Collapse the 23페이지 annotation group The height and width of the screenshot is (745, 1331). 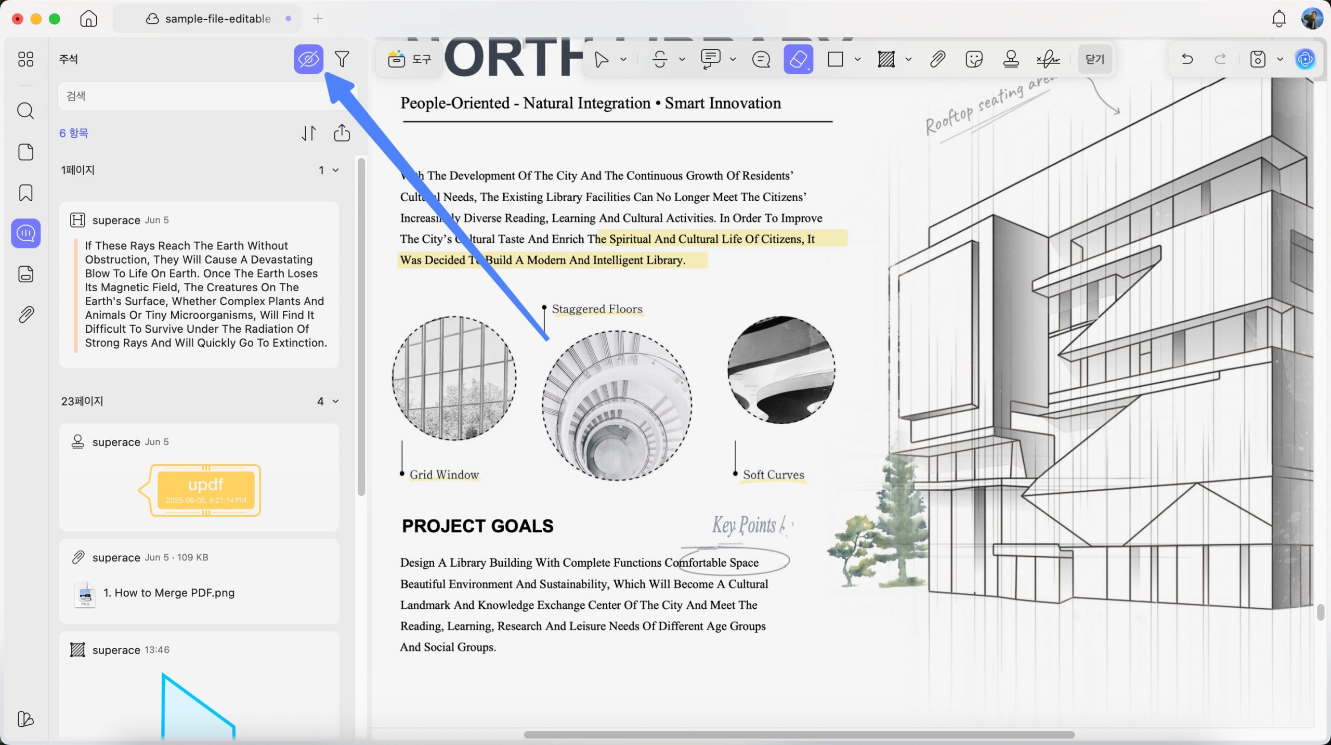(335, 401)
